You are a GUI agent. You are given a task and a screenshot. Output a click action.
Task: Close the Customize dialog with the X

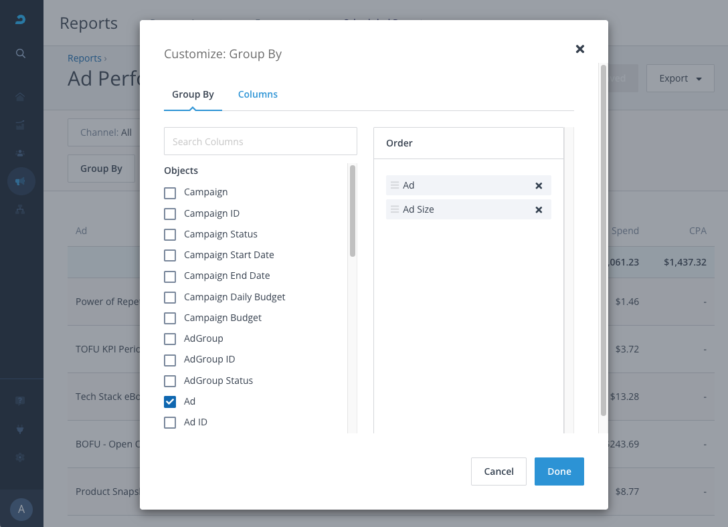click(580, 49)
